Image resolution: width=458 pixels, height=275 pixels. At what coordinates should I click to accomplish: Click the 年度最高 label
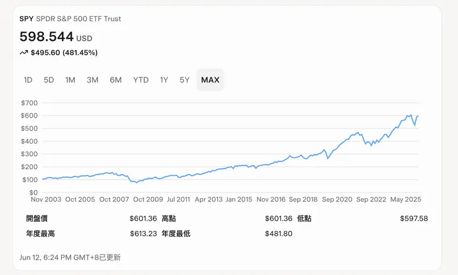(40, 234)
